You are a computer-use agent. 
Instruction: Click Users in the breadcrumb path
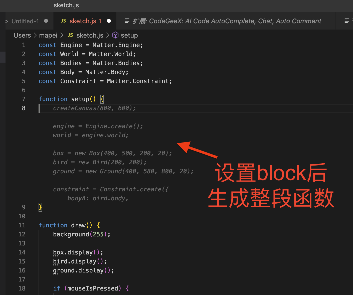click(22, 35)
